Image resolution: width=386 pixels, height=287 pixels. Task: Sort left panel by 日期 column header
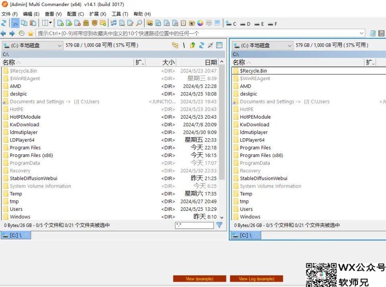pyautogui.click(x=197, y=63)
